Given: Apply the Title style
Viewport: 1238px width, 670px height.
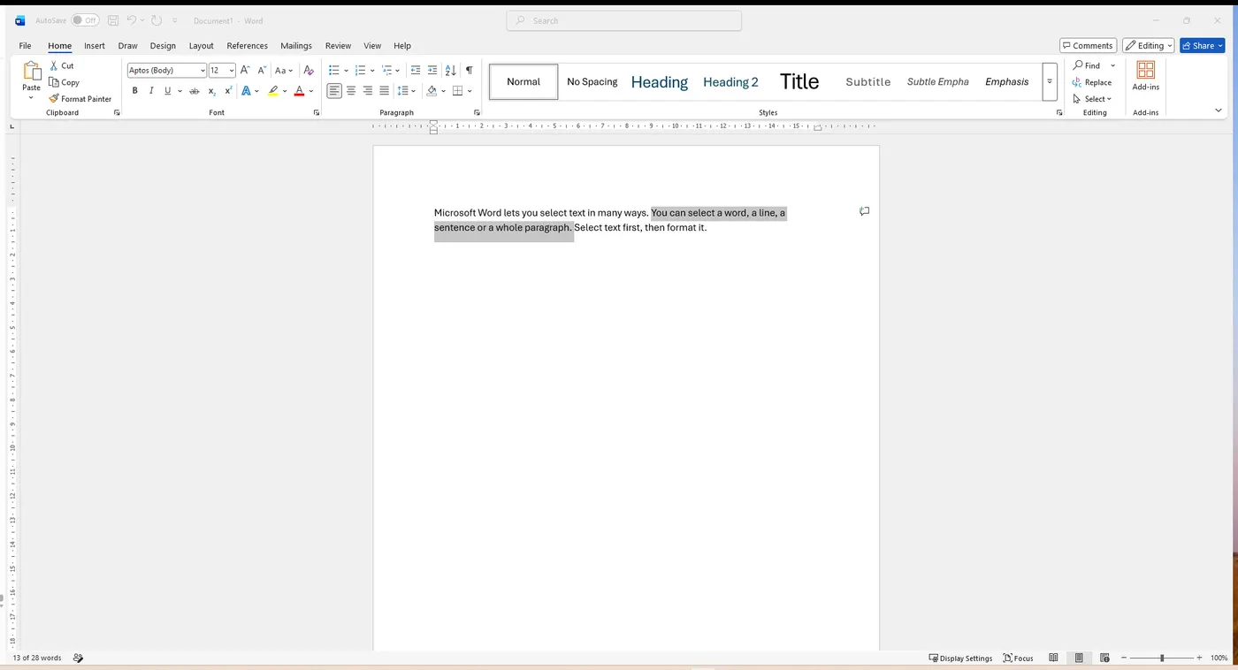Looking at the screenshot, I should click(799, 82).
